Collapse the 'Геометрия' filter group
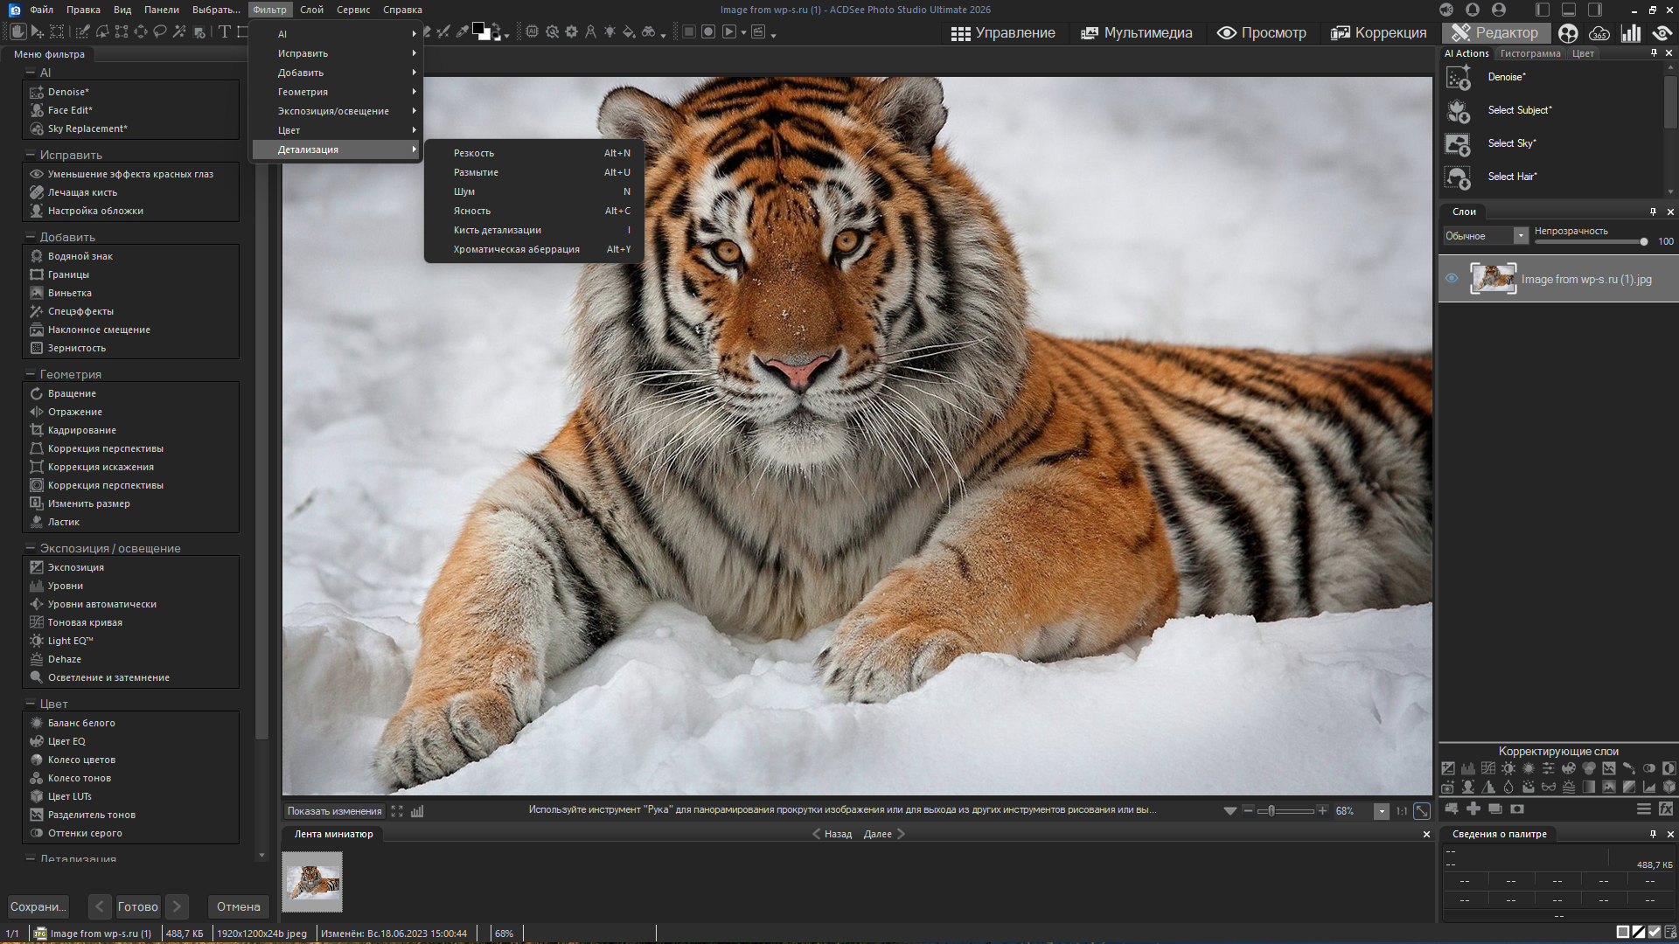Viewport: 1679px width, 944px height. pyautogui.click(x=29, y=374)
